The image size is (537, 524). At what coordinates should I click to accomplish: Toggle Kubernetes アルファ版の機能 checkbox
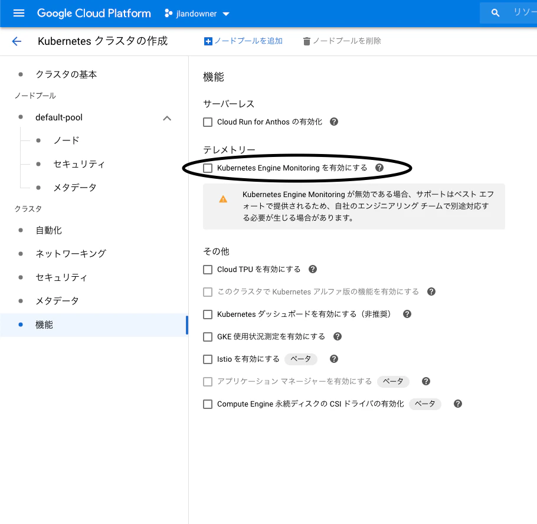pyautogui.click(x=208, y=292)
